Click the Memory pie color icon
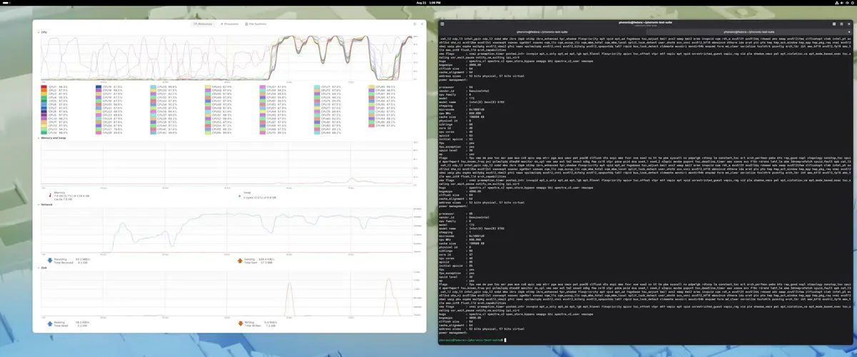 tap(50, 193)
